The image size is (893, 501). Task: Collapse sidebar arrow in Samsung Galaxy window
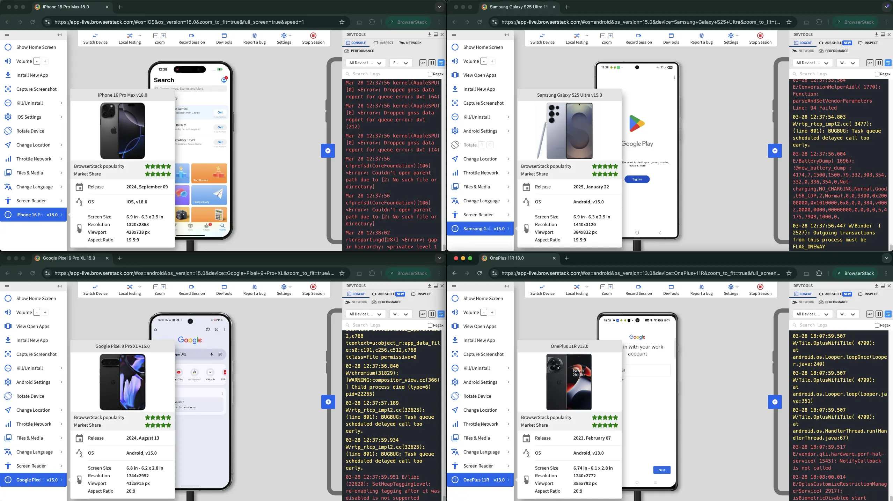click(x=506, y=35)
